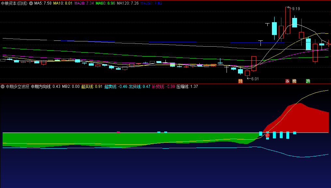Click the magenta signal mark on indicator zero line
Viewport: 331px width, 188px height.
118,132
